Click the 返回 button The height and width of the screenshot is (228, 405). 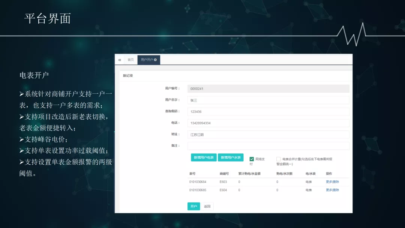[x=207, y=206]
